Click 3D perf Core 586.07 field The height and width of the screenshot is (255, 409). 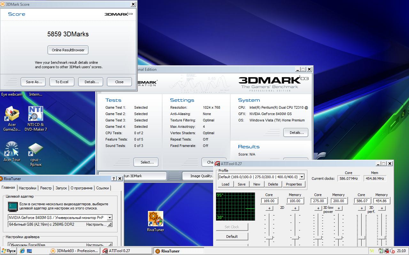pyautogui.click(x=362, y=201)
